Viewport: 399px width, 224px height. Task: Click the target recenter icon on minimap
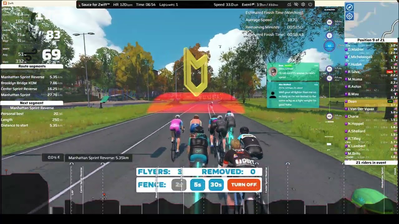tap(349, 16)
